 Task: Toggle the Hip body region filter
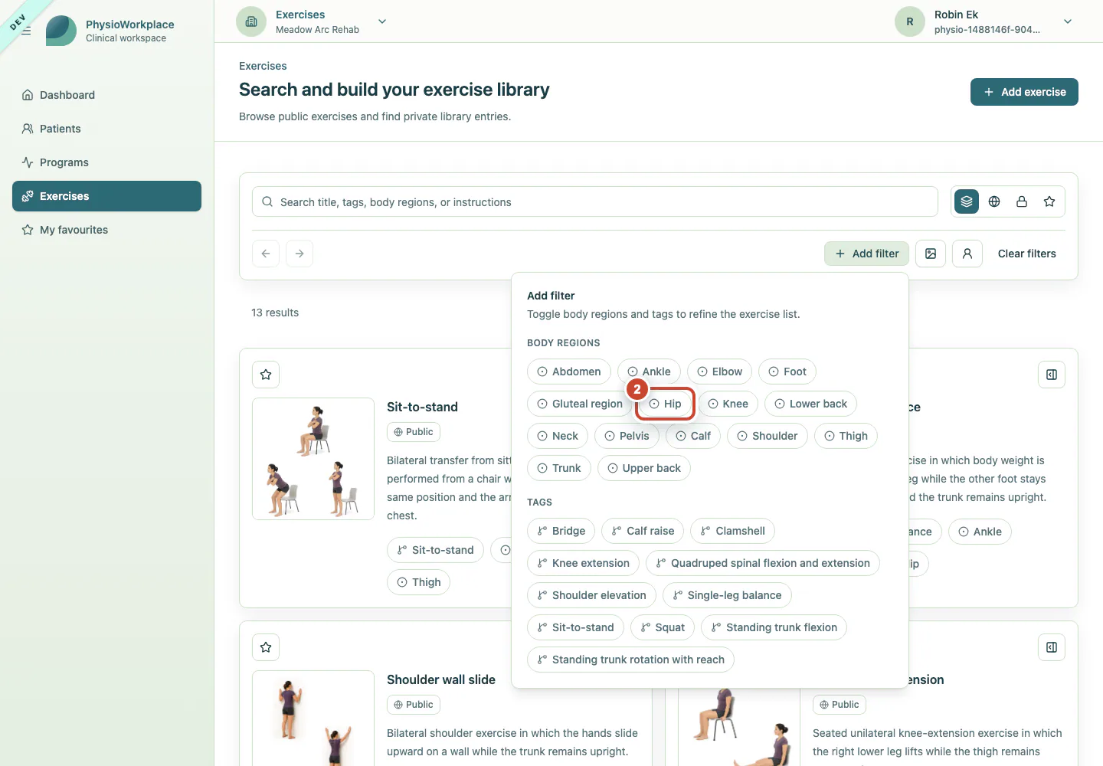(665, 404)
